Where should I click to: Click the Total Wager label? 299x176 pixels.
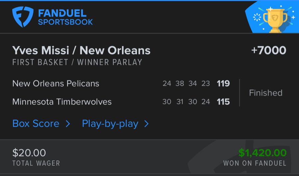click(x=36, y=163)
